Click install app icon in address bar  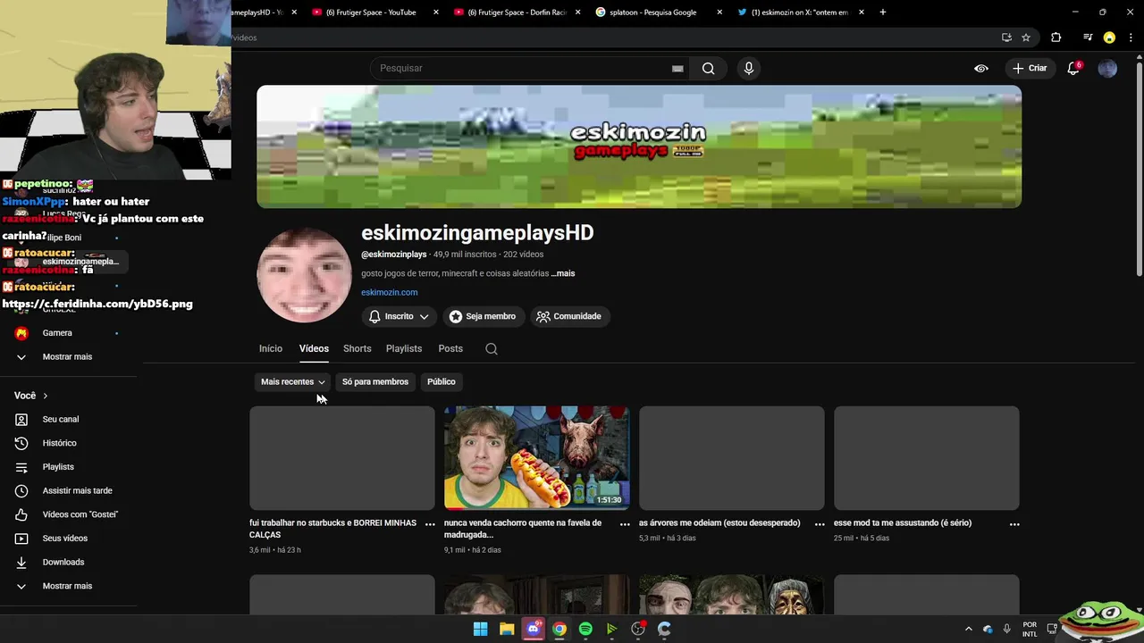(x=1006, y=38)
